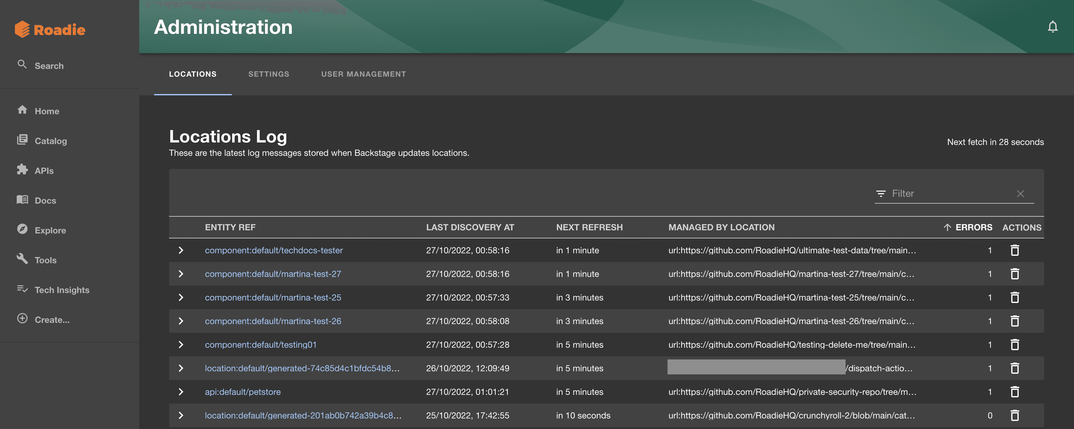This screenshot has height=429, width=1074.
Task: Open Tools in the sidebar
Action: tap(36, 260)
